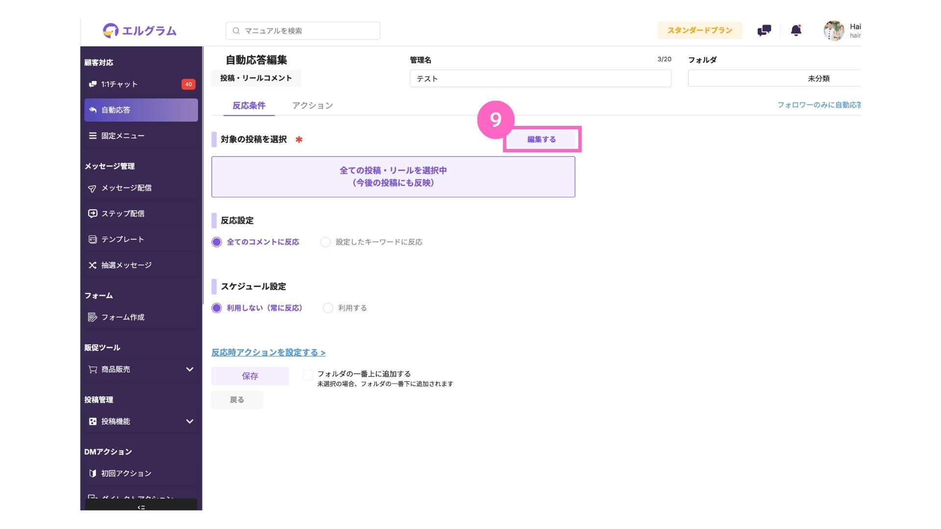Select 利用する schedule radio

click(x=328, y=308)
